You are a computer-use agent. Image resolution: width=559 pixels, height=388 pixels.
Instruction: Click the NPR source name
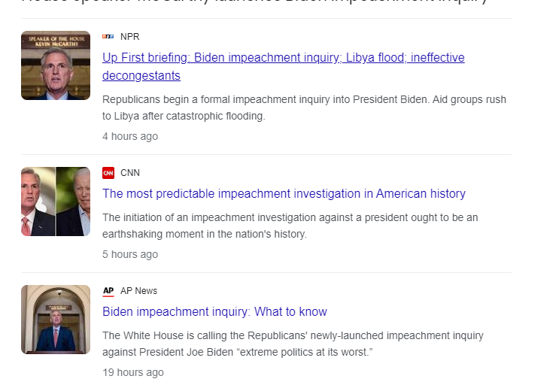click(x=130, y=37)
